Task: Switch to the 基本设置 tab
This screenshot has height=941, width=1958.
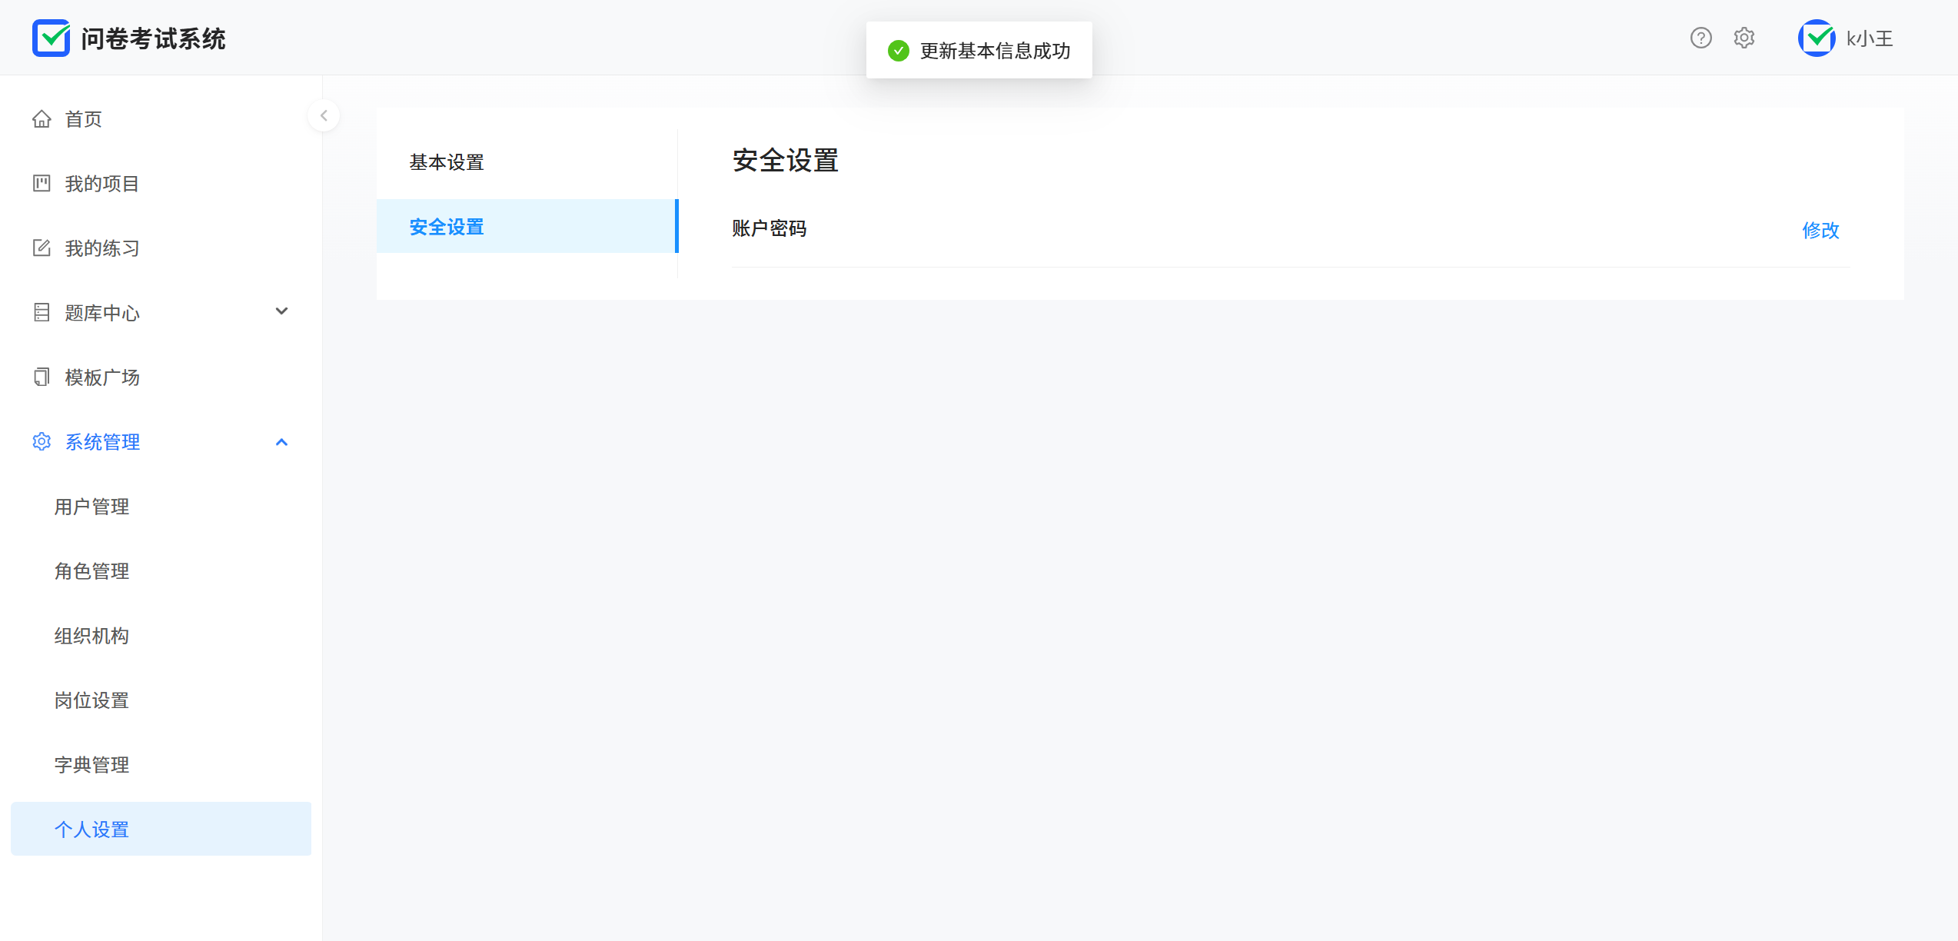Action: [x=447, y=162]
